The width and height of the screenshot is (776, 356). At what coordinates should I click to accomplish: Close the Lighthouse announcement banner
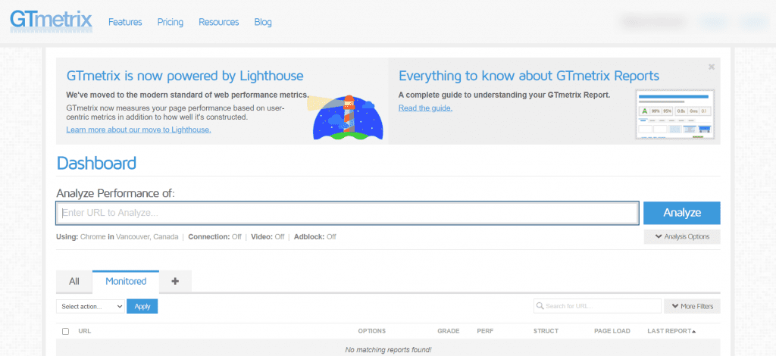pyautogui.click(x=711, y=67)
